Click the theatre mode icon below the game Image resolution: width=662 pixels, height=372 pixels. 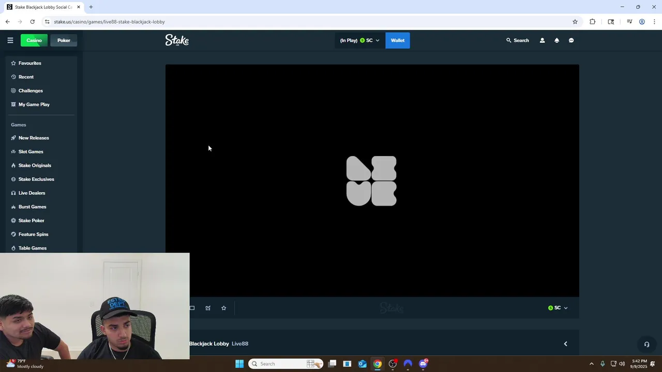click(x=192, y=308)
